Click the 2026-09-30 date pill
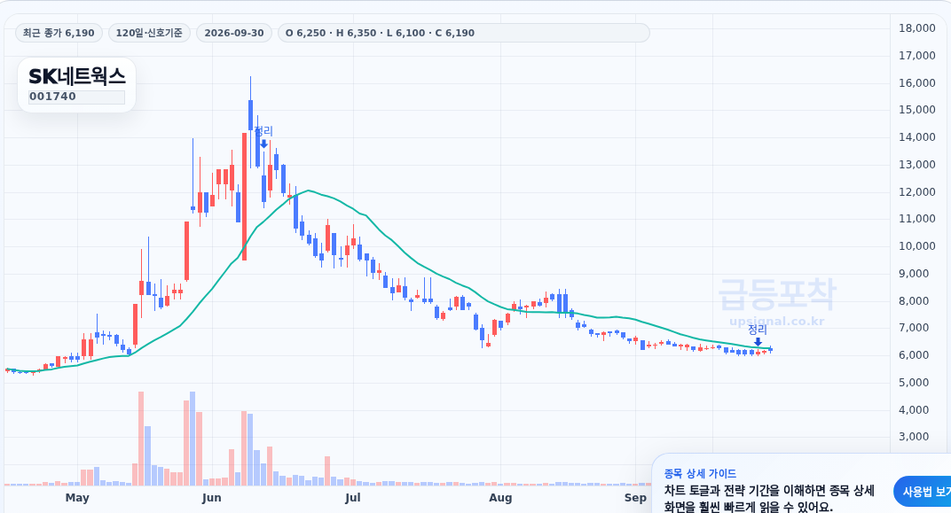951x513 pixels. tap(234, 33)
